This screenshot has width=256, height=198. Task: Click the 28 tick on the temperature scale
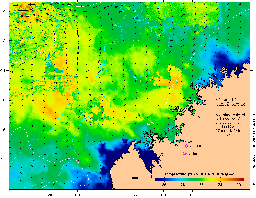tap(220, 185)
